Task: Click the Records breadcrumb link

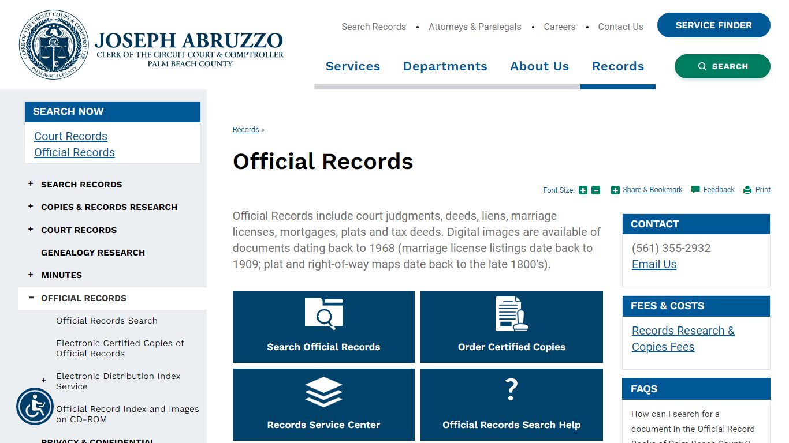Action: pos(245,130)
